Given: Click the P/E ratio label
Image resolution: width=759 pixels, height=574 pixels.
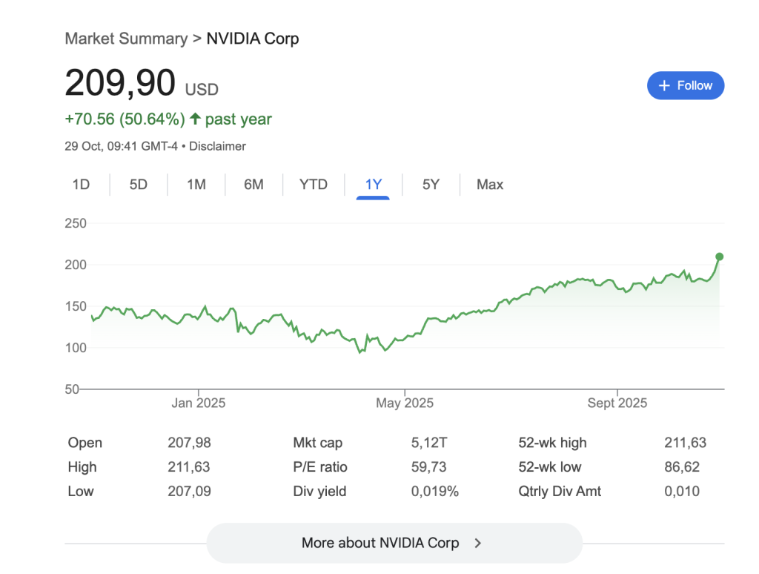Looking at the screenshot, I should pyautogui.click(x=320, y=467).
